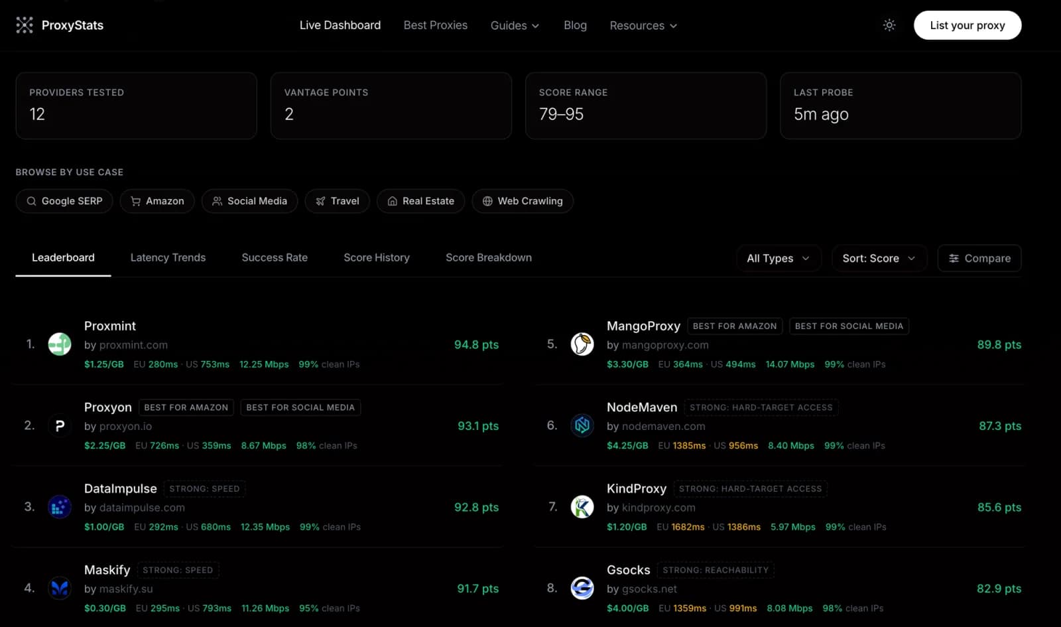1061x627 pixels.
Task: Filter by Amazon use case
Action: tap(157, 201)
